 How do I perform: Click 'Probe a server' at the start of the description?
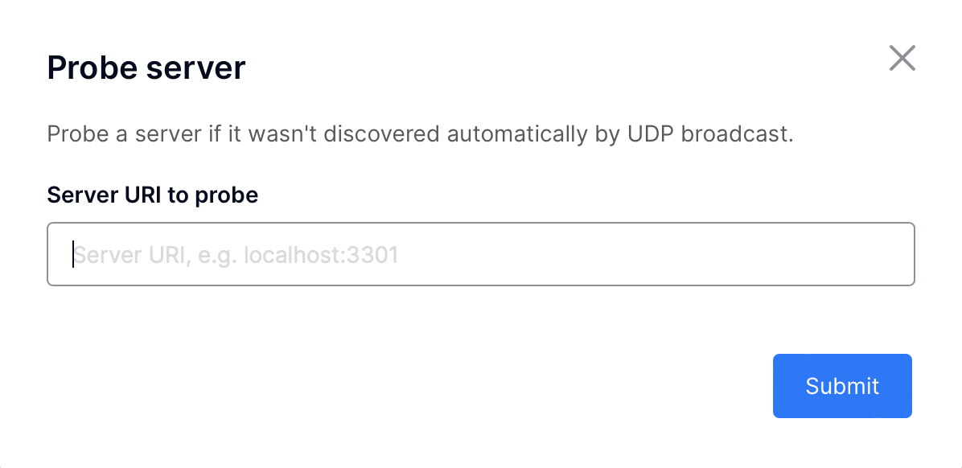tap(117, 134)
